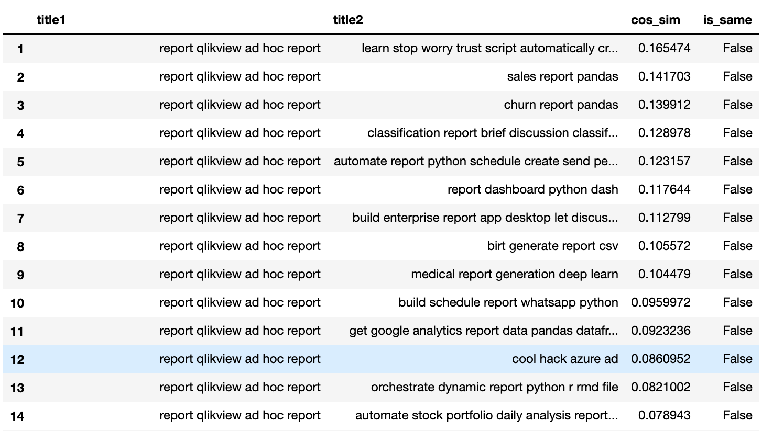Click the is_same column header
The width and height of the screenshot is (762, 431).
click(x=727, y=20)
